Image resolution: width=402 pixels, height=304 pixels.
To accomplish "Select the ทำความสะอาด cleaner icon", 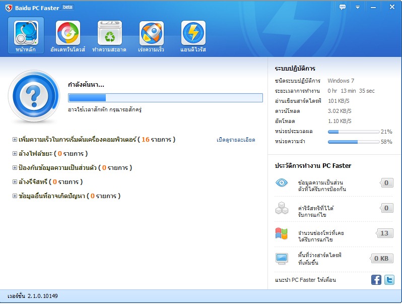I will [109, 33].
